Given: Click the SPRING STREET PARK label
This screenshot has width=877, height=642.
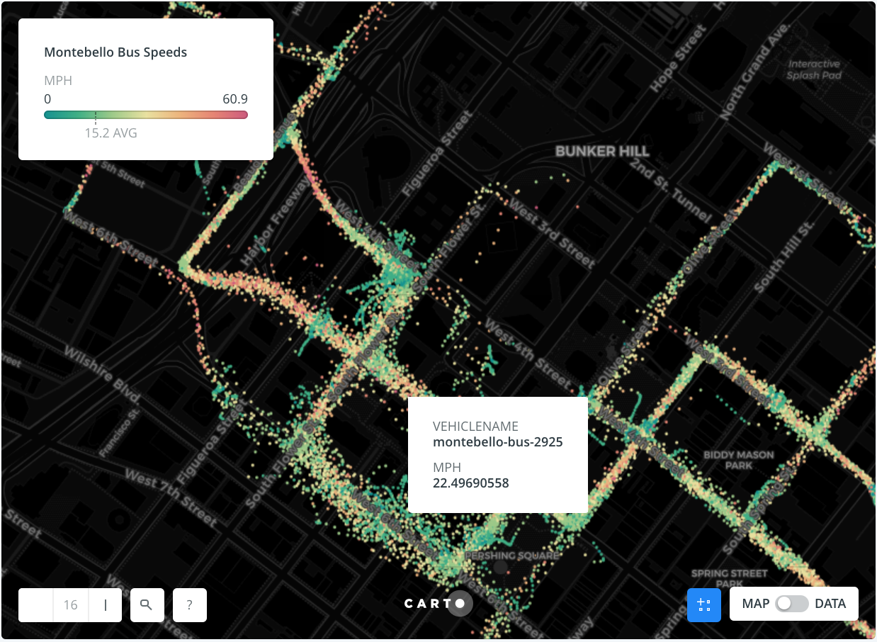Looking at the screenshot, I should click(x=730, y=578).
